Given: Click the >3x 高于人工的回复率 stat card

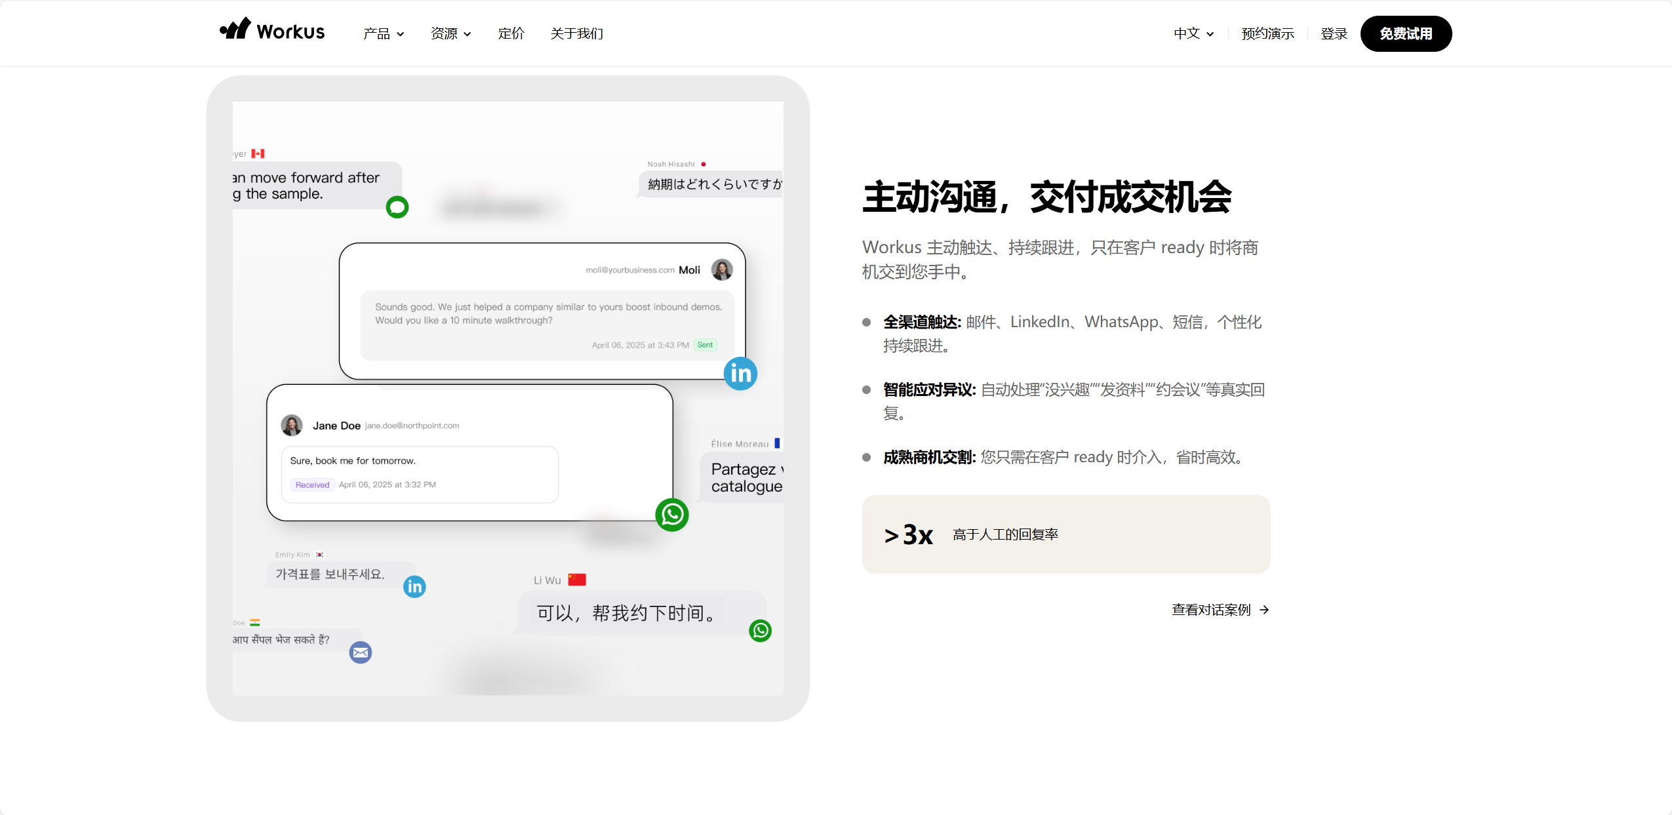Looking at the screenshot, I should [x=1066, y=534].
